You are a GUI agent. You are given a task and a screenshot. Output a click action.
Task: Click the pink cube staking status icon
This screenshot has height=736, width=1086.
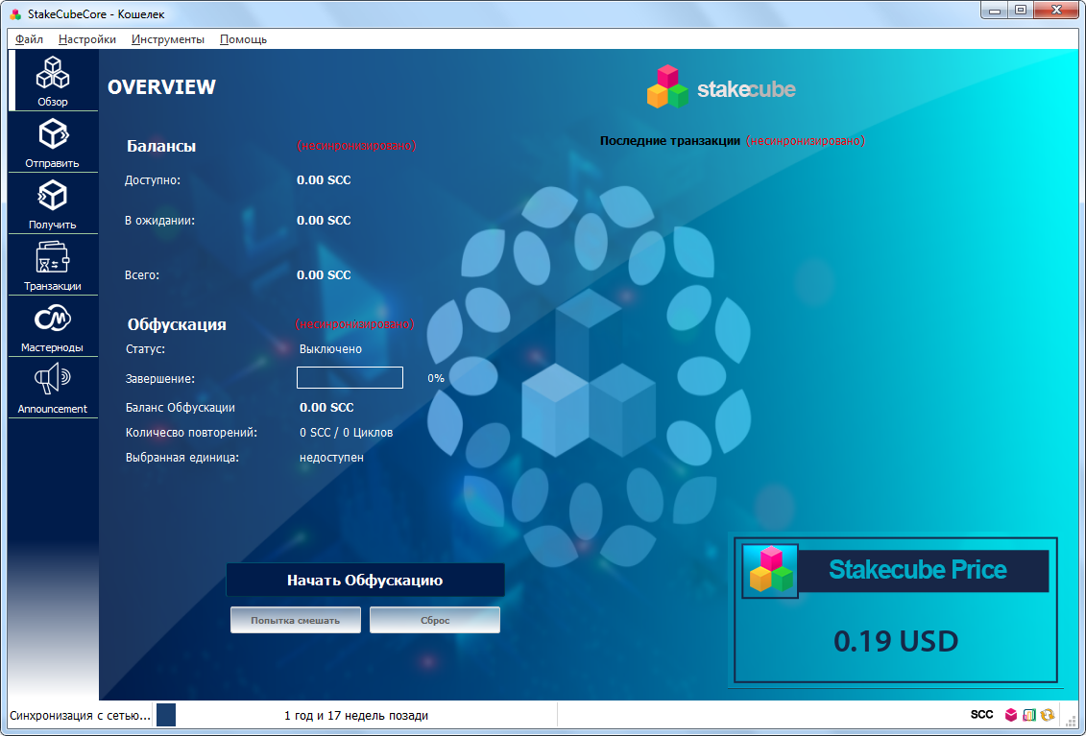pos(1011,715)
